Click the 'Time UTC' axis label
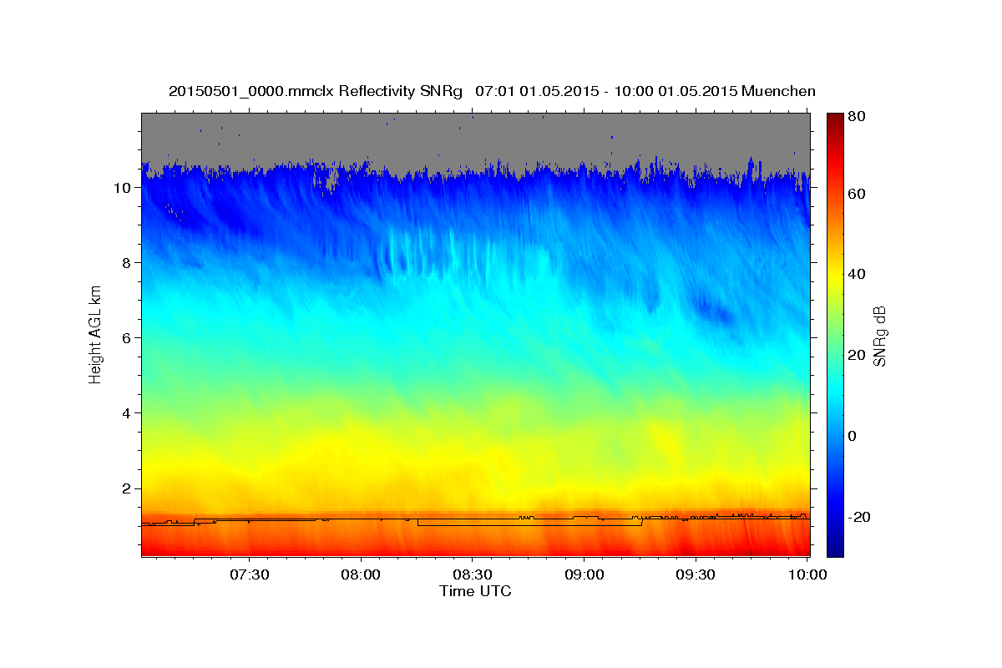Image resolution: width=1002 pixels, height=668 pixels. click(475, 591)
